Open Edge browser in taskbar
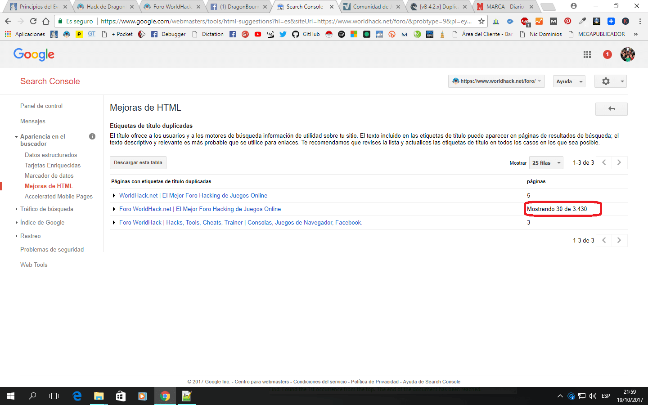This screenshot has height=405, width=648. [x=77, y=396]
